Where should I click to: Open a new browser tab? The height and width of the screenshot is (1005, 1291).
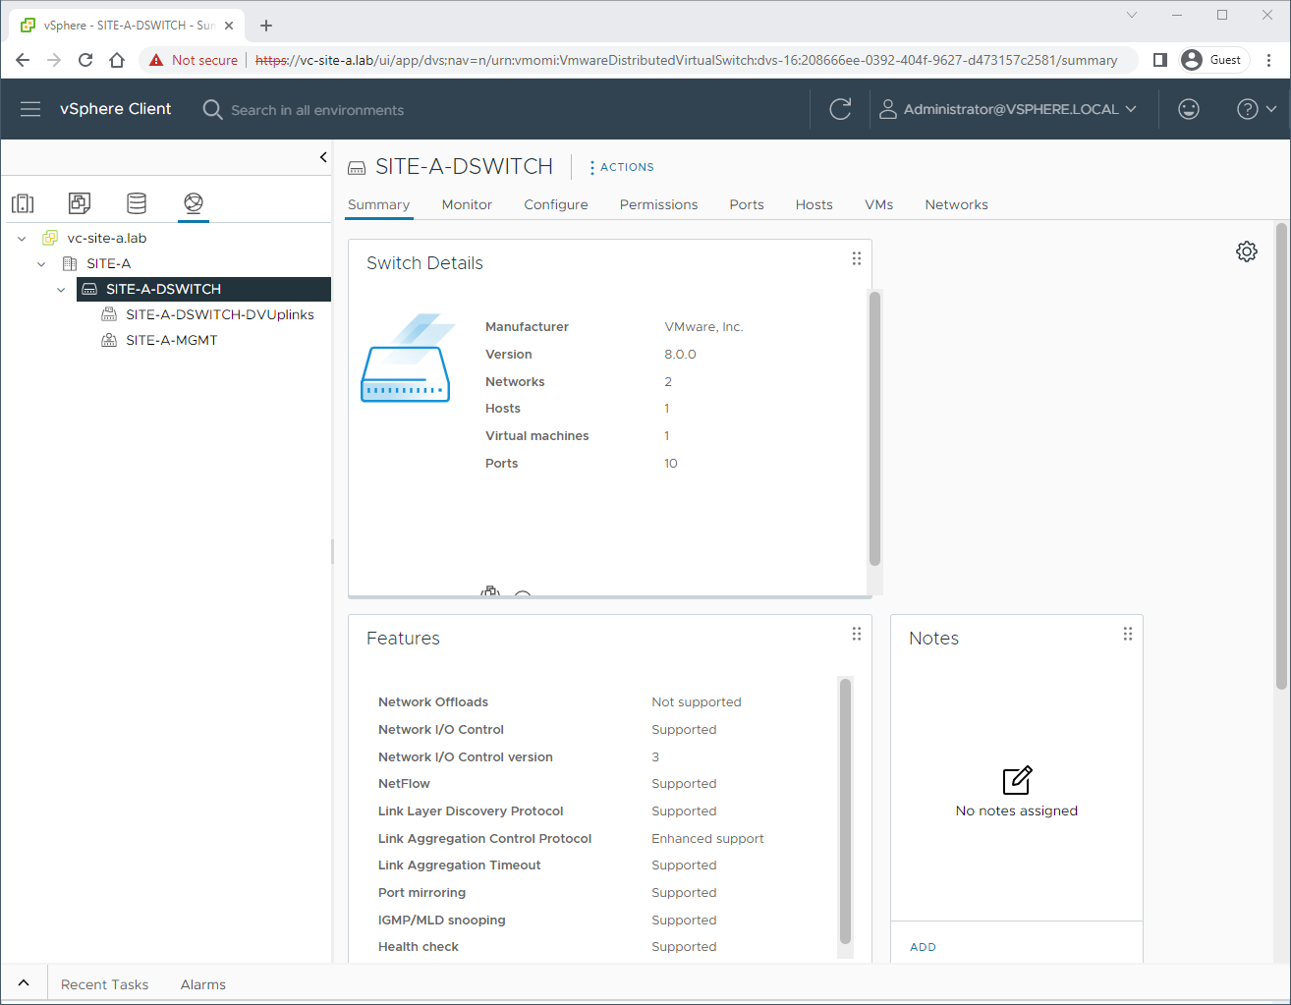[266, 26]
